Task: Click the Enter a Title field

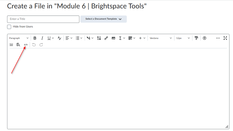Action: coord(43,19)
